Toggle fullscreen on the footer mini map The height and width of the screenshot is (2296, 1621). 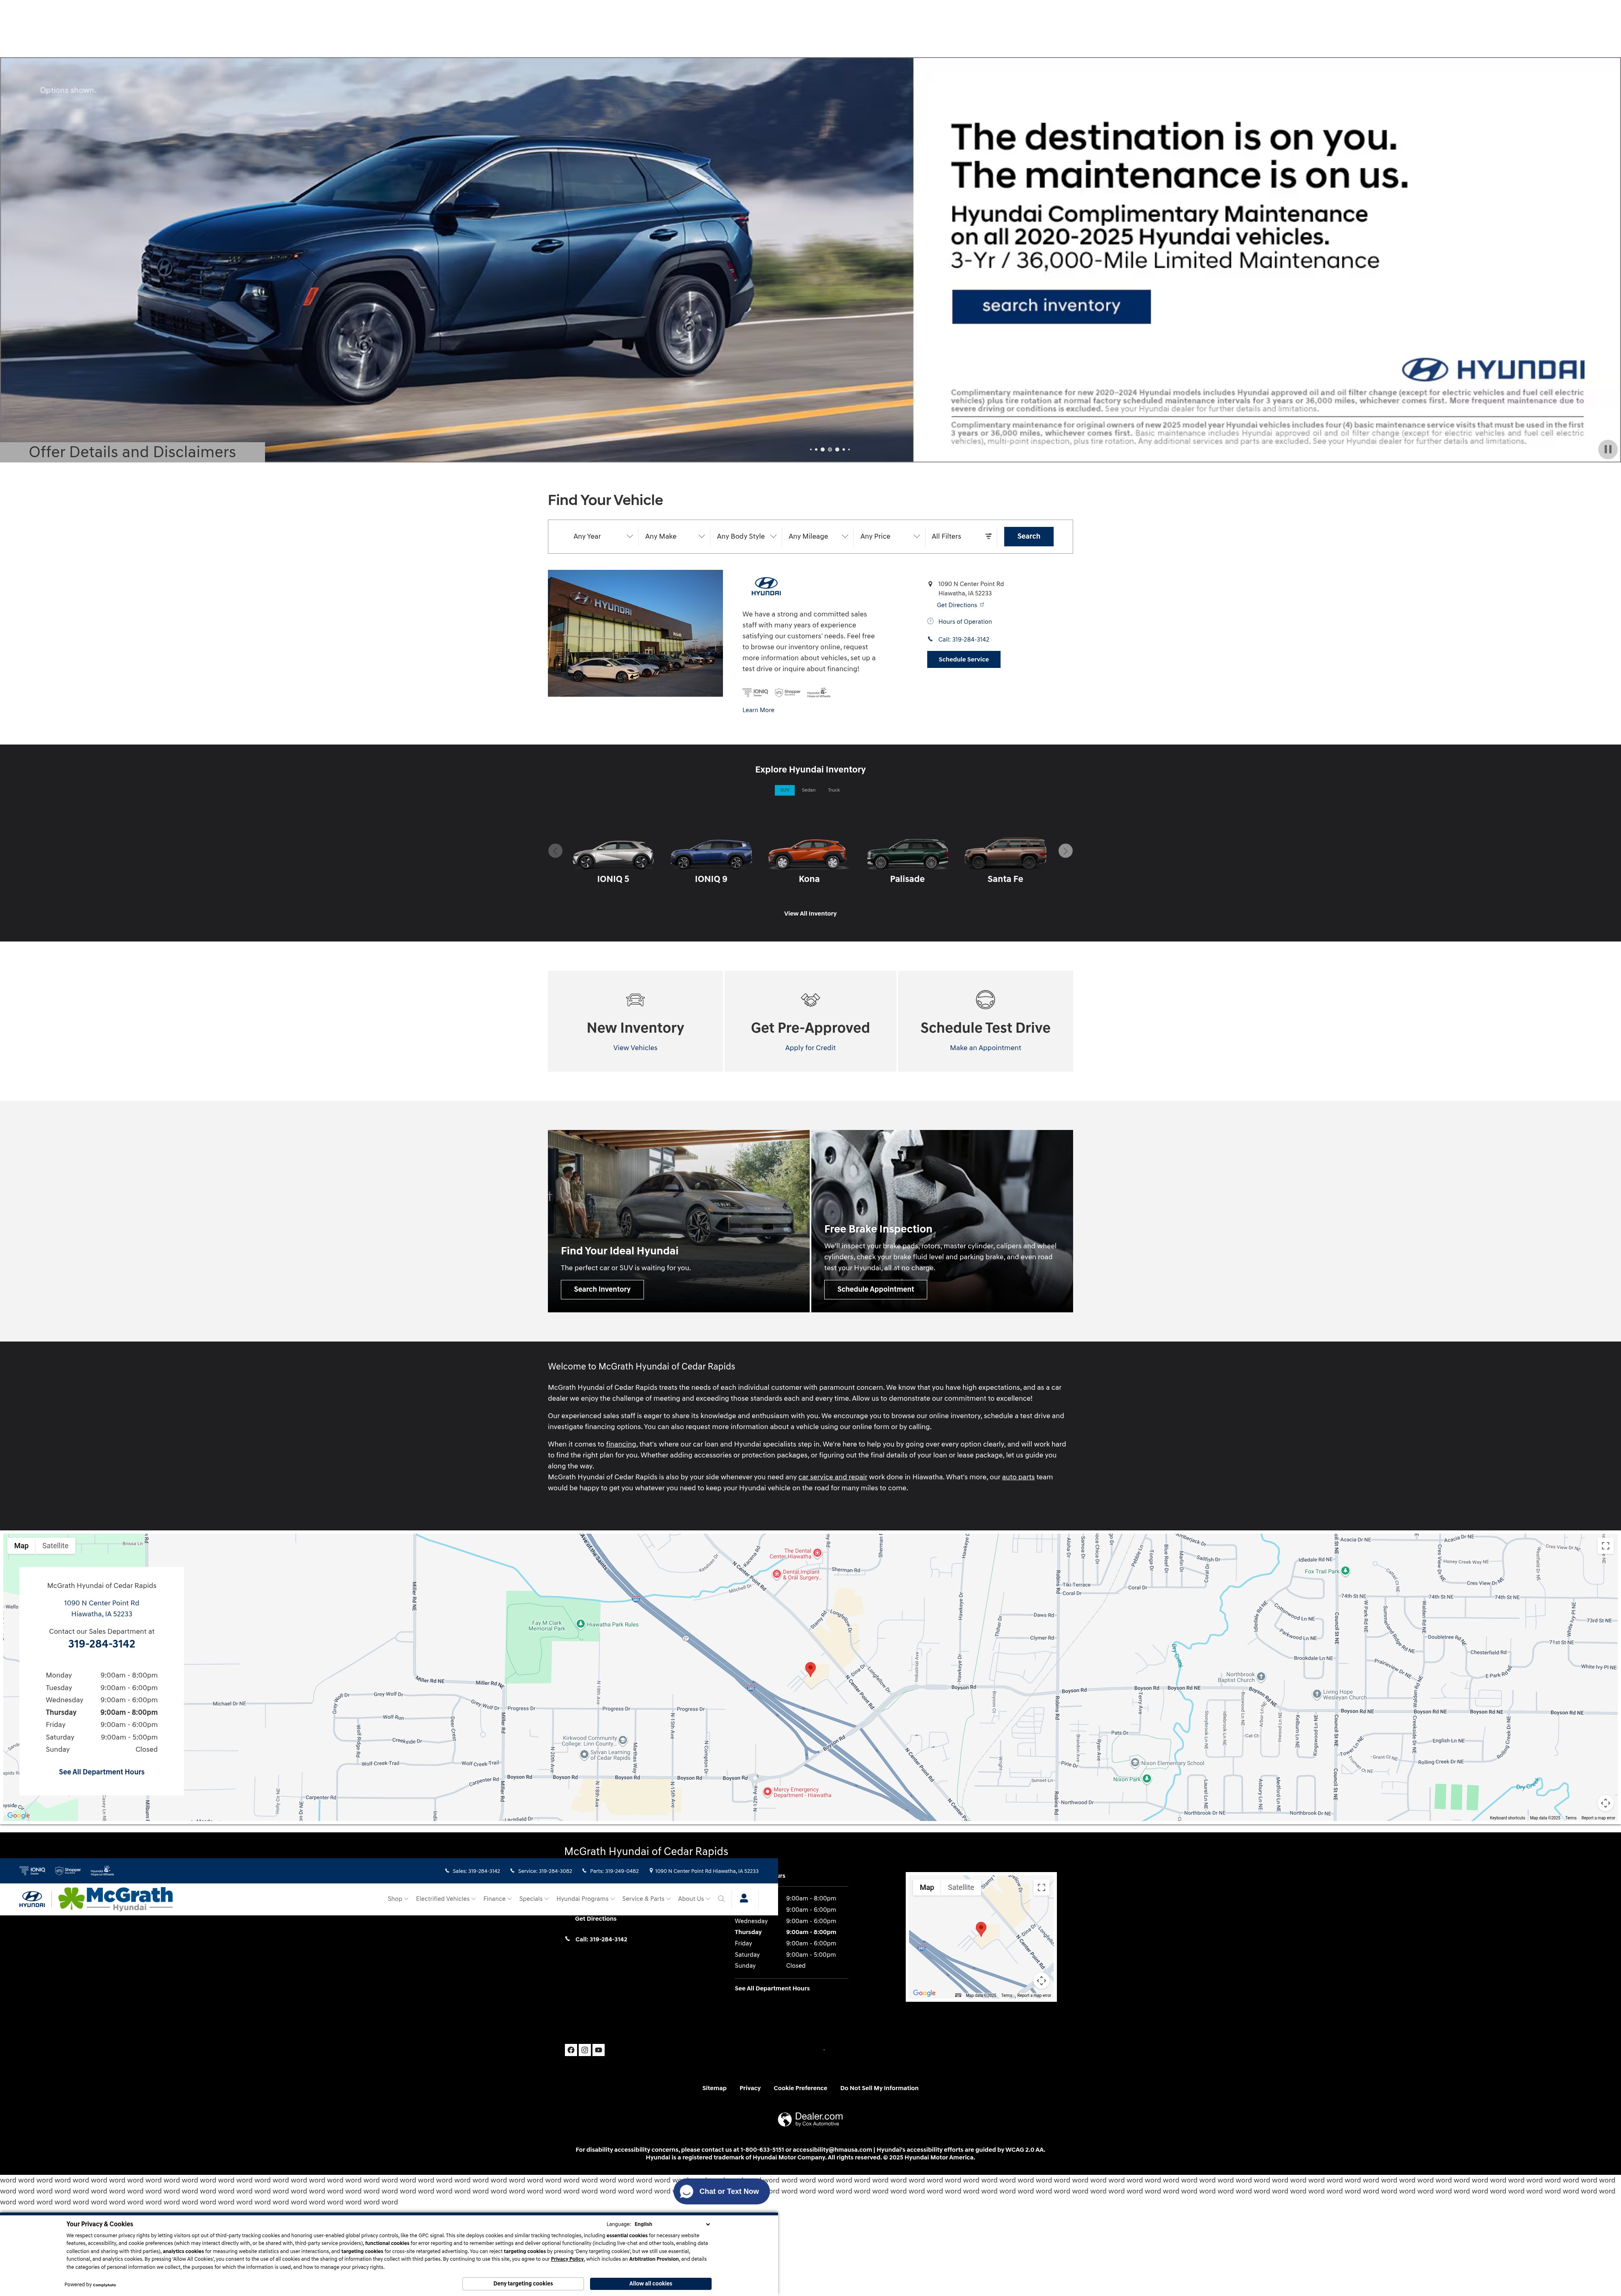pos(1041,1888)
